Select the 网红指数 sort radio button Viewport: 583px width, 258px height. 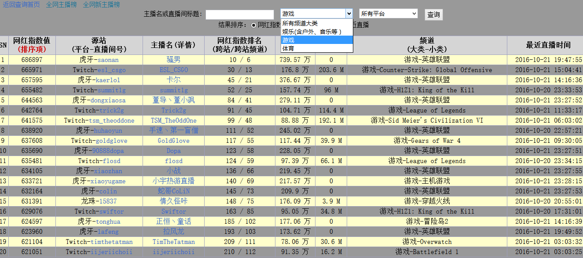253,25
